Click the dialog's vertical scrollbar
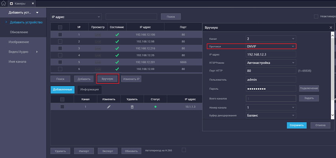 tap(332, 75)
